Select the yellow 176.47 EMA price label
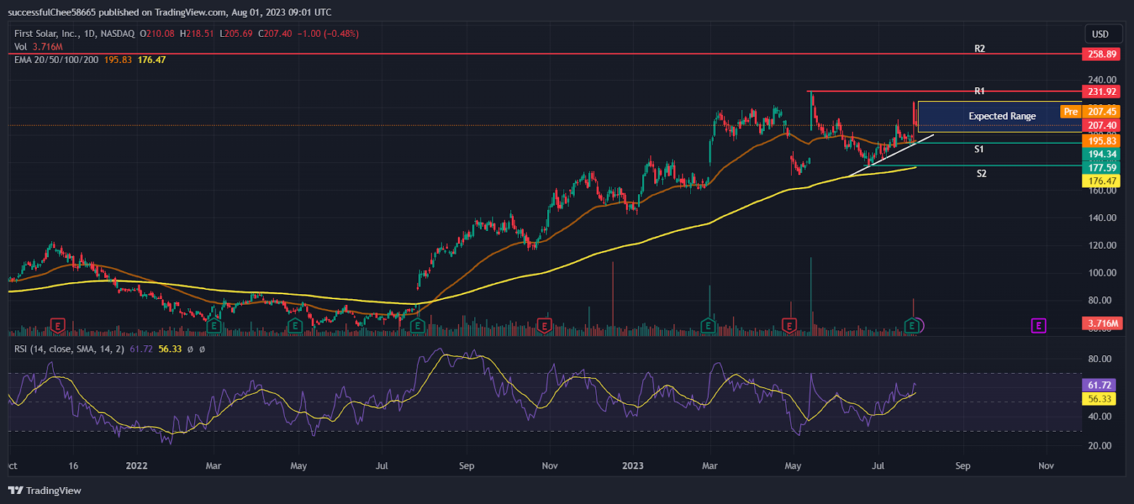The height and width of the screenshot is (504, 1134). point(1102,181)
